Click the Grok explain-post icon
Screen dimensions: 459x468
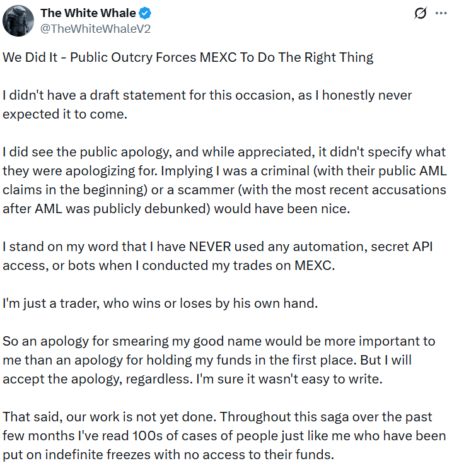(418, 13)
